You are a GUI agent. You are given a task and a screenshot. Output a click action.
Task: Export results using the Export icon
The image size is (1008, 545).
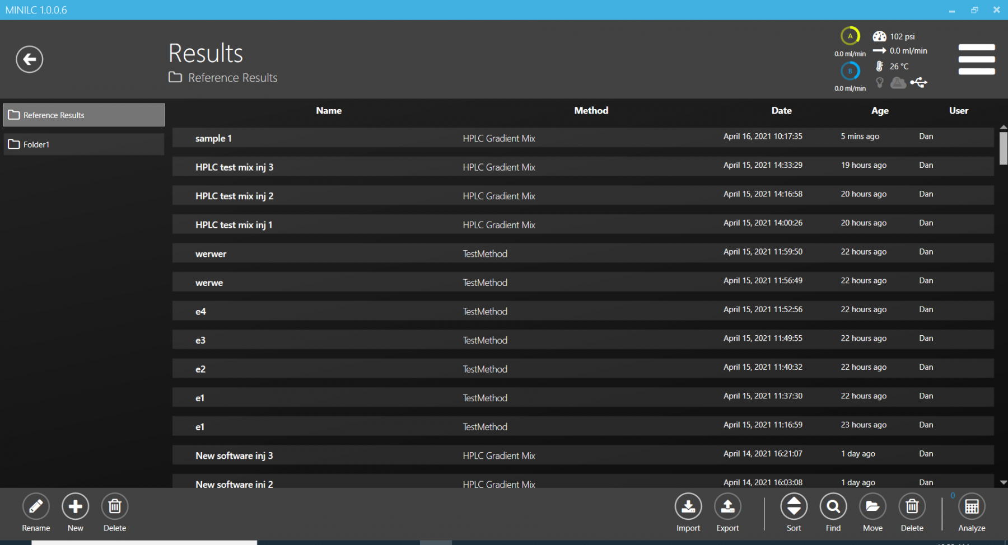727,507
